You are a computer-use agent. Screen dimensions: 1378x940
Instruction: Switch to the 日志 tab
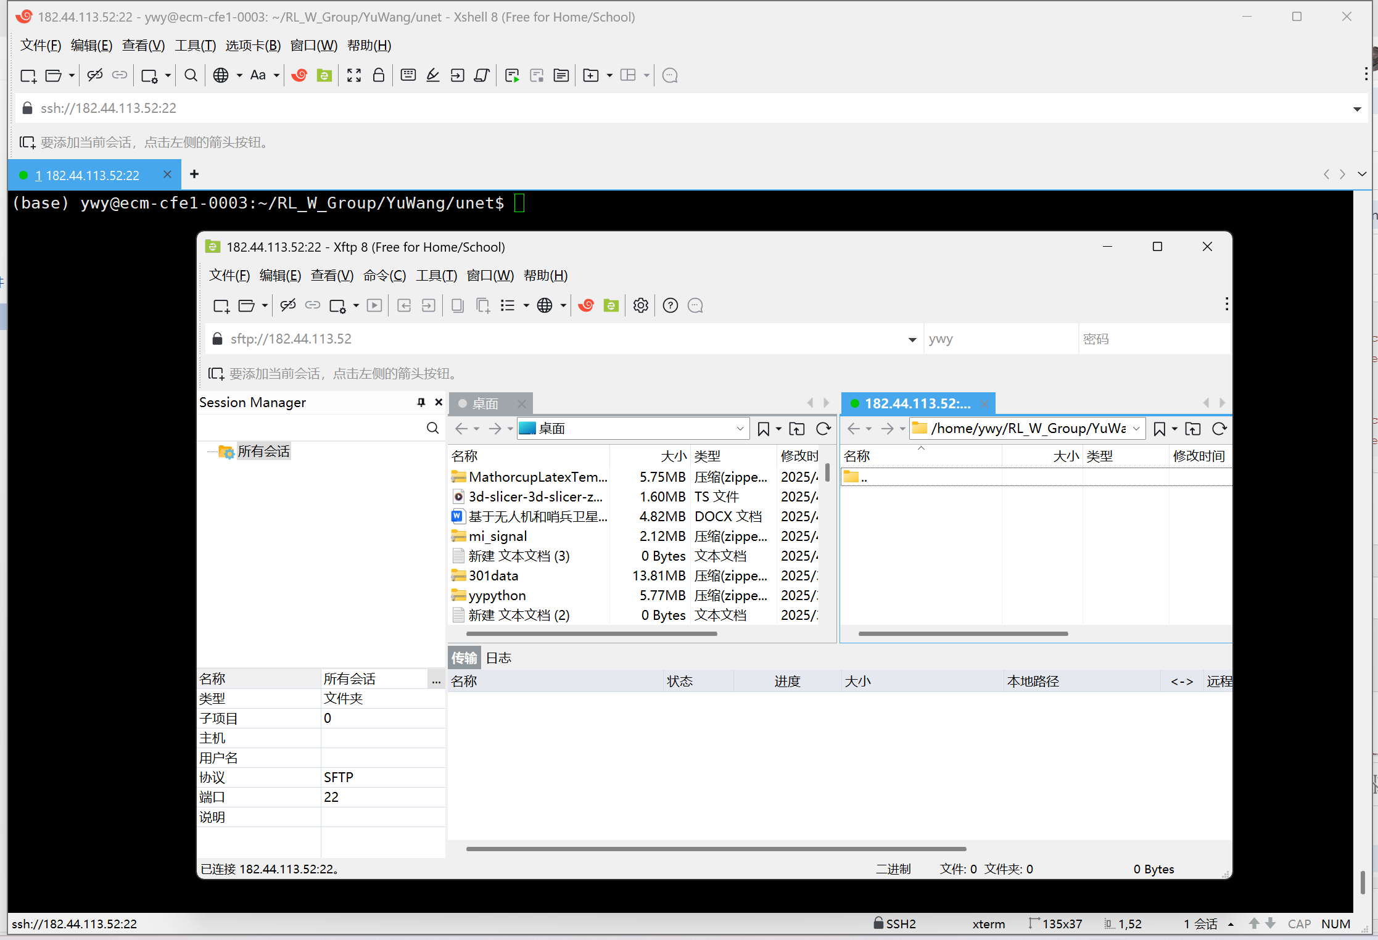498,658
